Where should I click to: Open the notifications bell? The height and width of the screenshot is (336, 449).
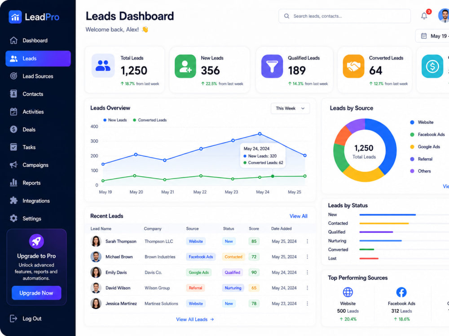click(424, 16)
